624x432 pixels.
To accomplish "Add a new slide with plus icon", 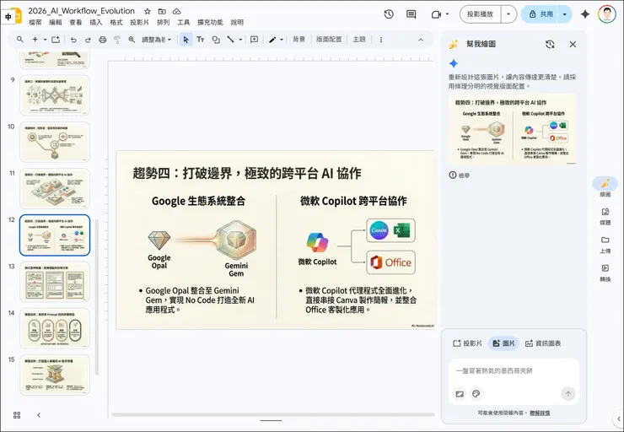I will click(35, 40).
